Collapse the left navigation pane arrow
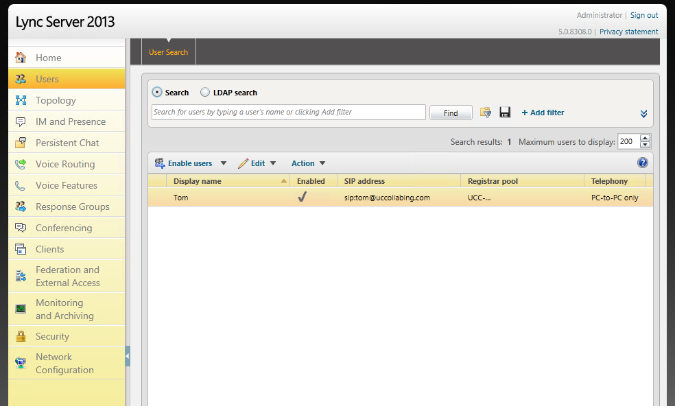Image resolution: width=675 pixels, height=413 pixels. point(128,356)
